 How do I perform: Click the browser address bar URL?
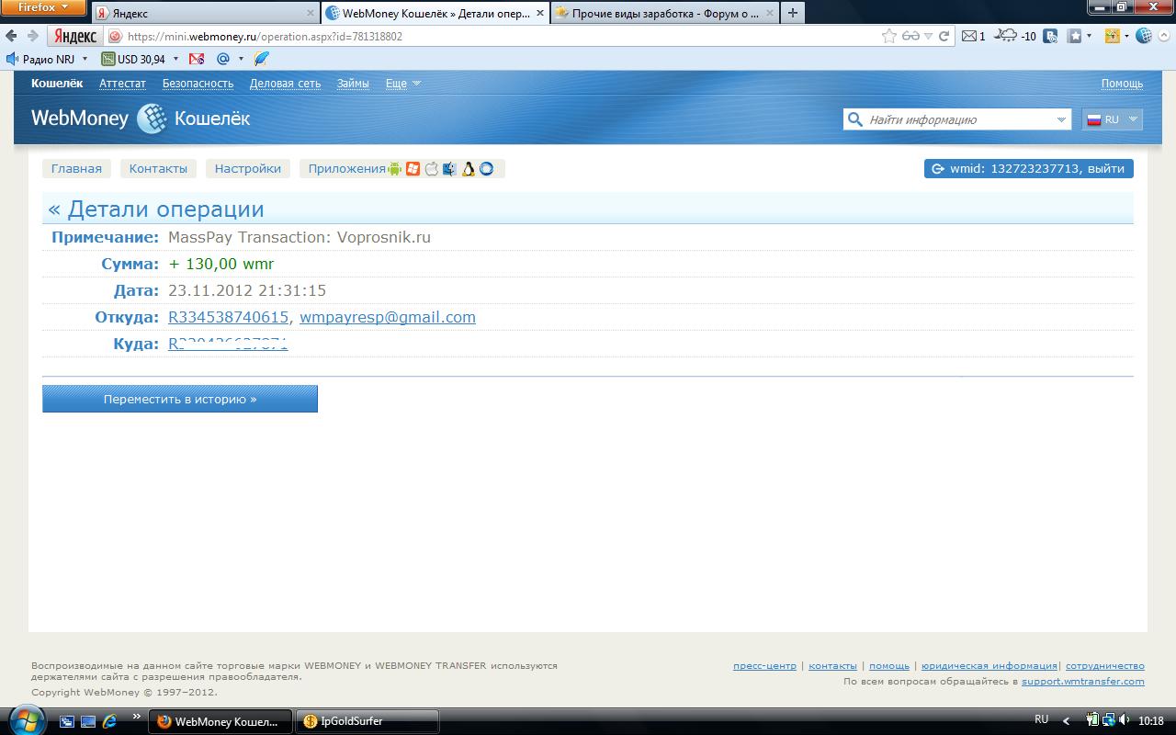(x=265, y=37)
